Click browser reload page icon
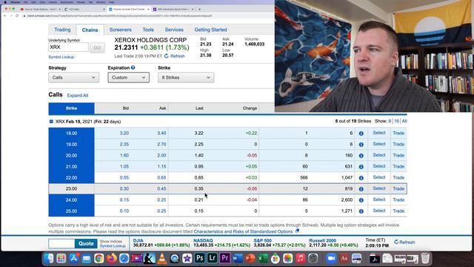The image size is (474, 267). pyautogui.click(x=17, y=16)
